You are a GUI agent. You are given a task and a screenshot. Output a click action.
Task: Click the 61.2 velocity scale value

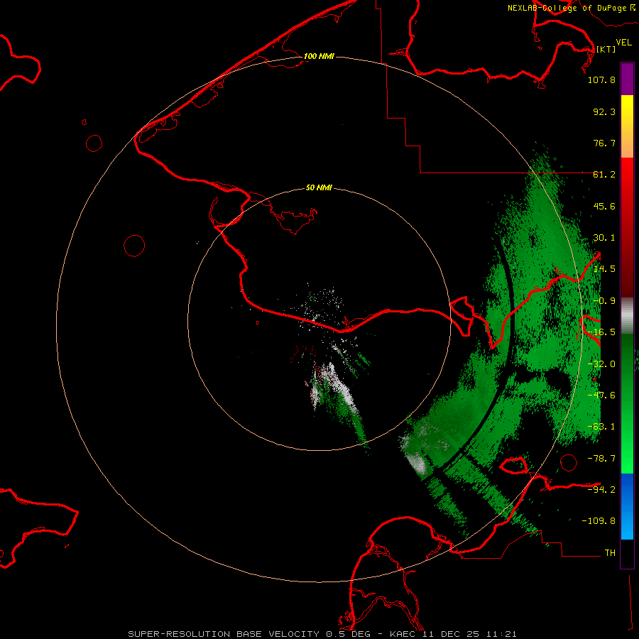pos(604,175)
